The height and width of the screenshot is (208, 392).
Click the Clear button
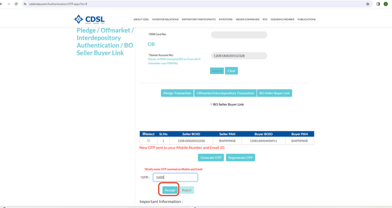click(231, 71)
